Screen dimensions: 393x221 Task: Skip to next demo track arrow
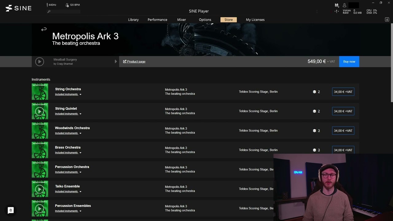click(x=116, y=61)
